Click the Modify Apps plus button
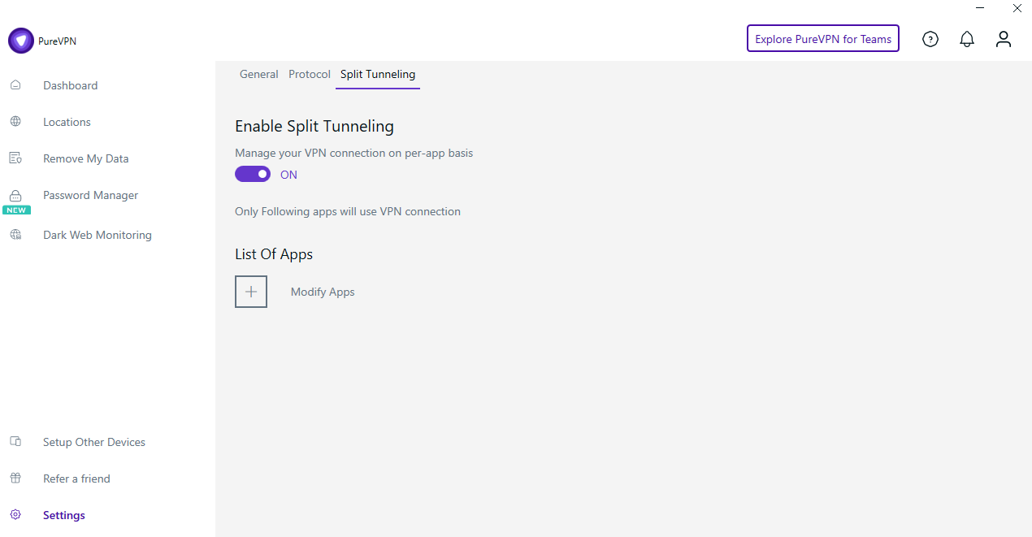The width and height of the screenshot is (1032, 537). click(x=250, y=291)
